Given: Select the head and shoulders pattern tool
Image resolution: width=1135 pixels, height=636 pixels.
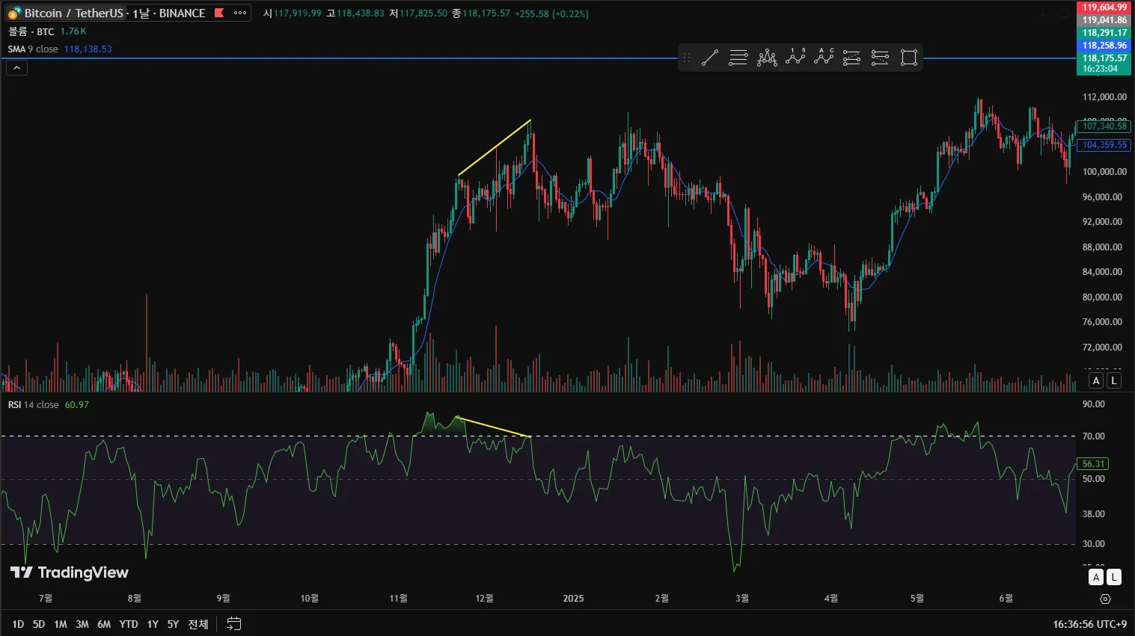Looking at the screenshot, I should tap(767, 58).
